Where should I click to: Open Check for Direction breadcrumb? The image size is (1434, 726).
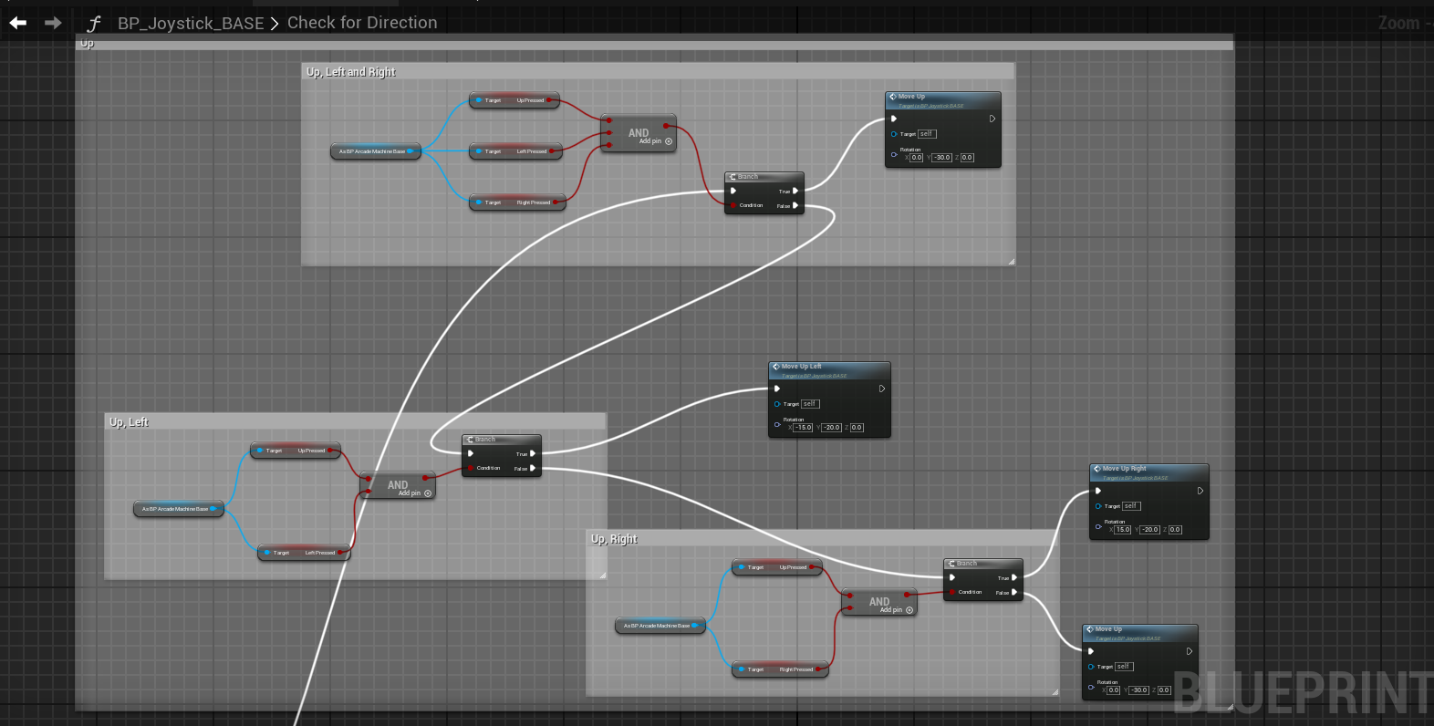click(x=362, y=23)
